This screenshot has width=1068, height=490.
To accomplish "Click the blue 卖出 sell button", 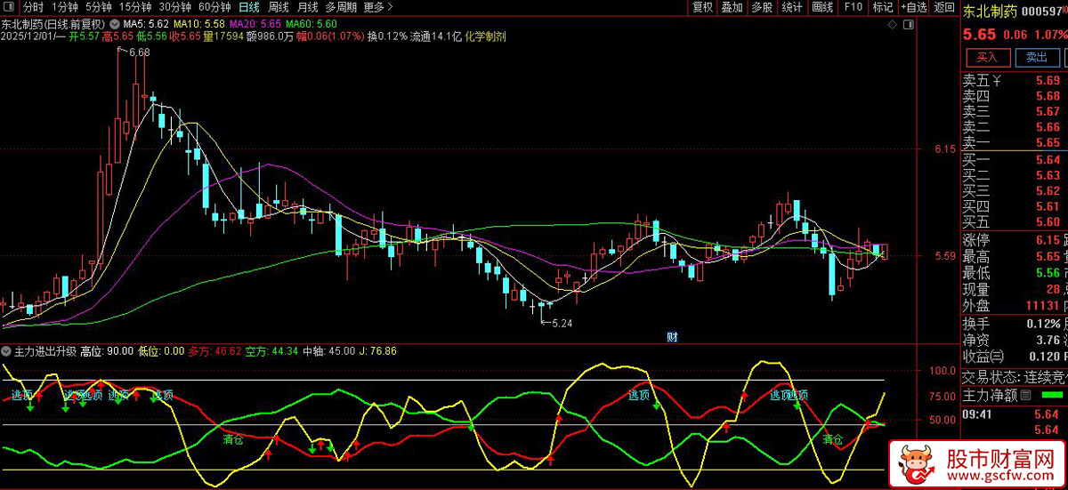I will [1037, 58].
